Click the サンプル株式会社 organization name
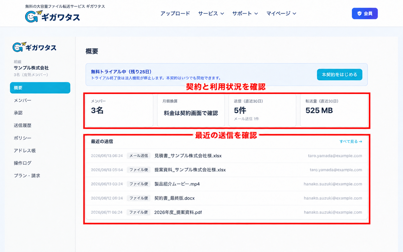Viewport: 403px width, 252px height. (31, 68)
